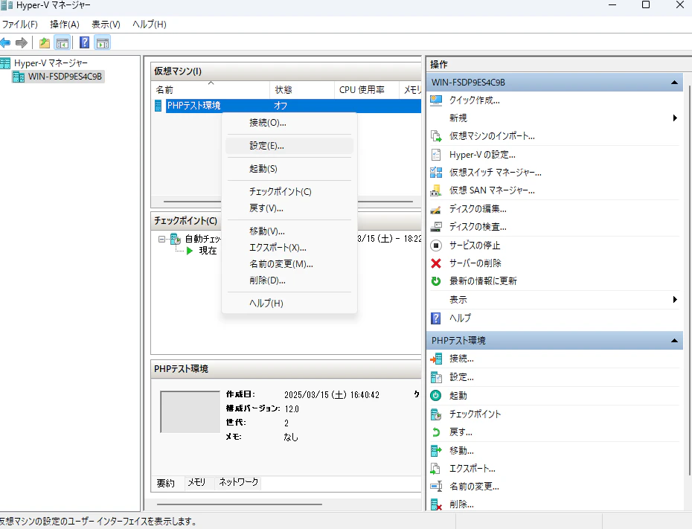Image resolution: width=692 pixels, height=529 pixels.
Task: Select the PHPテスト環境 virtual machine row
Action: coord(287,106)
